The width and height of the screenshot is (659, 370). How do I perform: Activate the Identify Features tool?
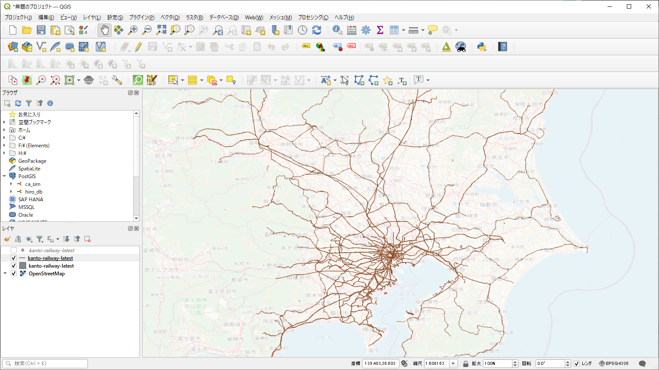tap(337, 30)
